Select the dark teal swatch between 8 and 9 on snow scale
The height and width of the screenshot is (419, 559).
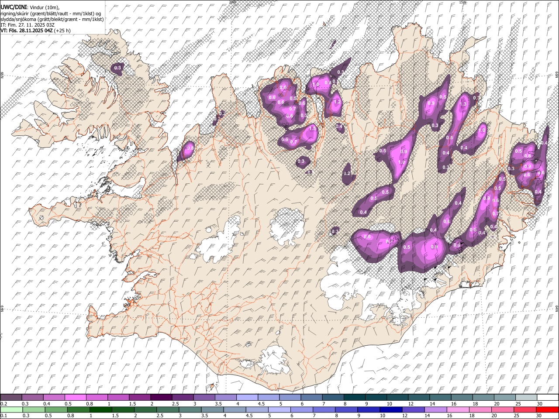click(355, 398)
